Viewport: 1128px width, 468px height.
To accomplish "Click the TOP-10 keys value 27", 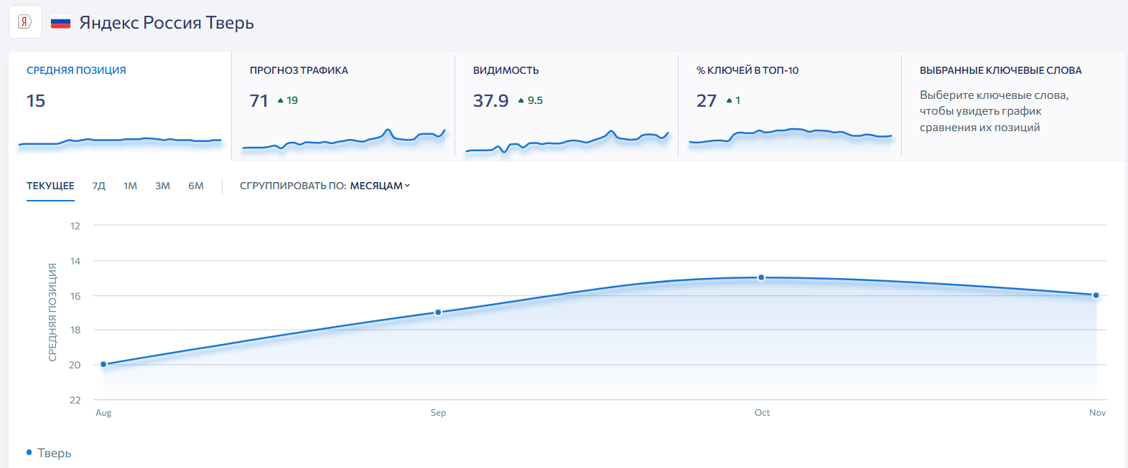I will [707, 101].
